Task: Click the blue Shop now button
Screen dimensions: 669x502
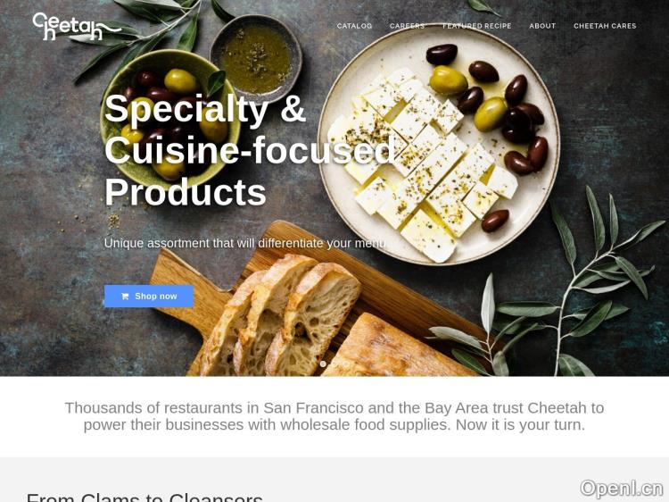Action: tap(148, 296)
